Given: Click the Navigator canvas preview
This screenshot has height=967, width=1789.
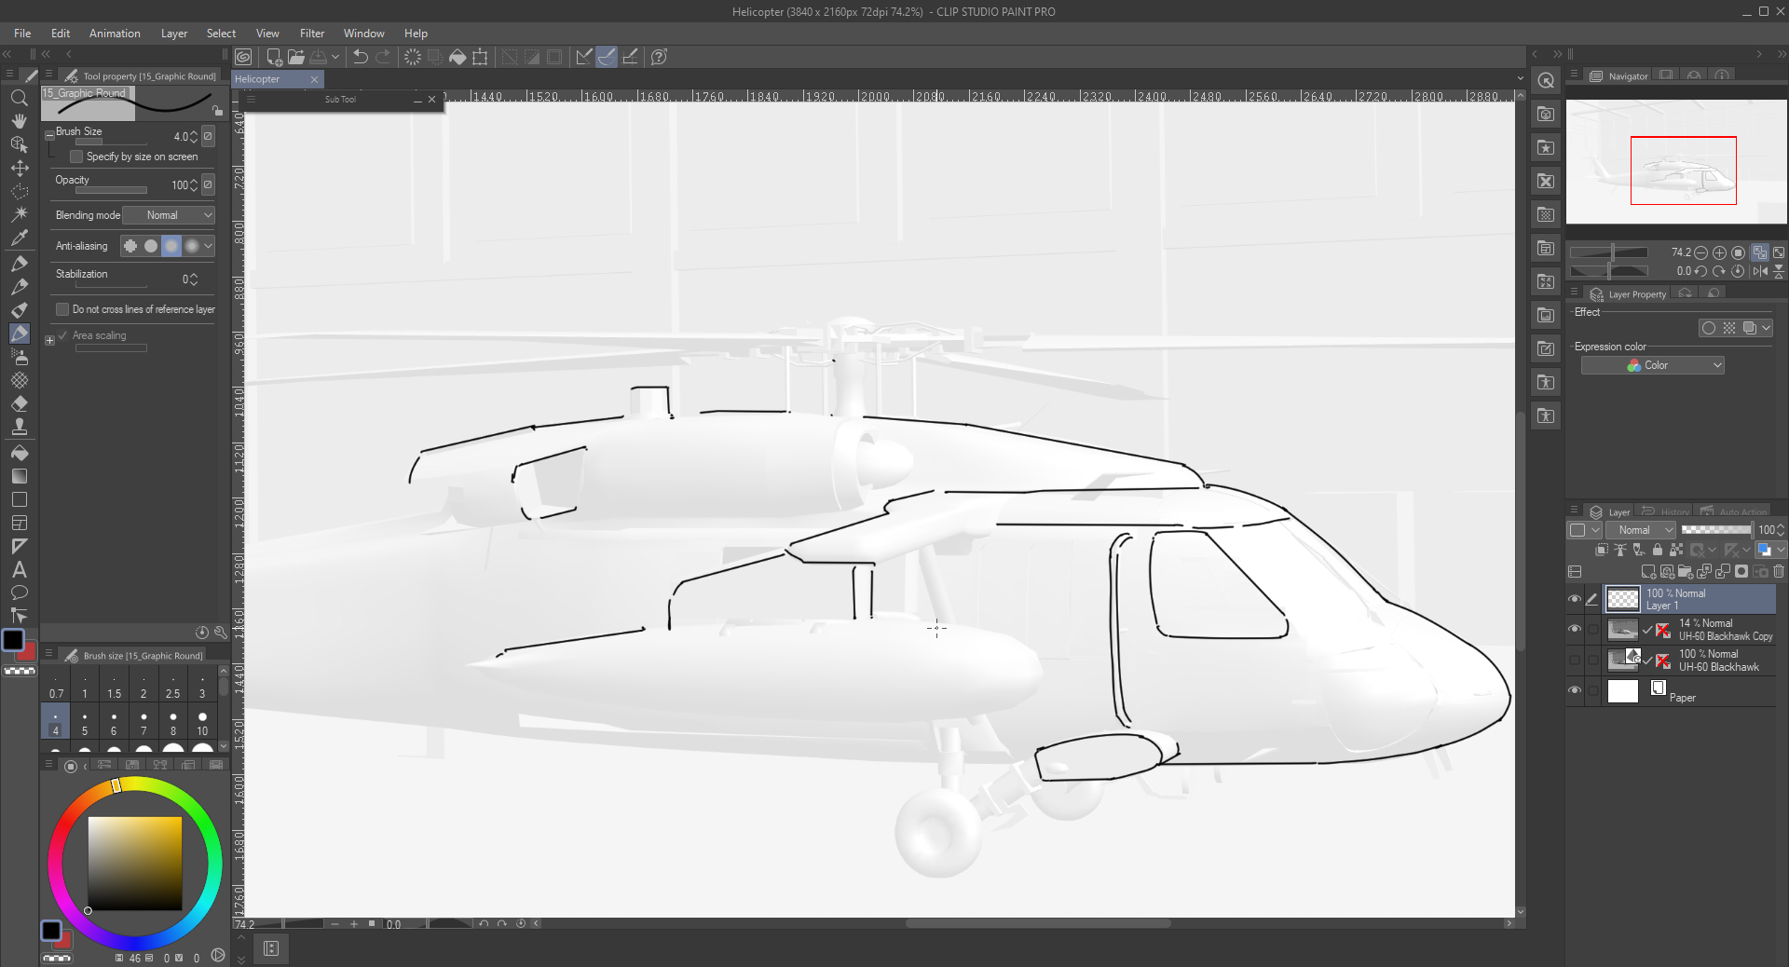Looking at the screenshot, I should [x=1676, y=163].
